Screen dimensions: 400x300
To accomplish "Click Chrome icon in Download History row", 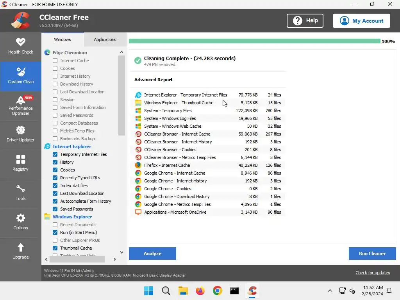I will pos(138,196).
